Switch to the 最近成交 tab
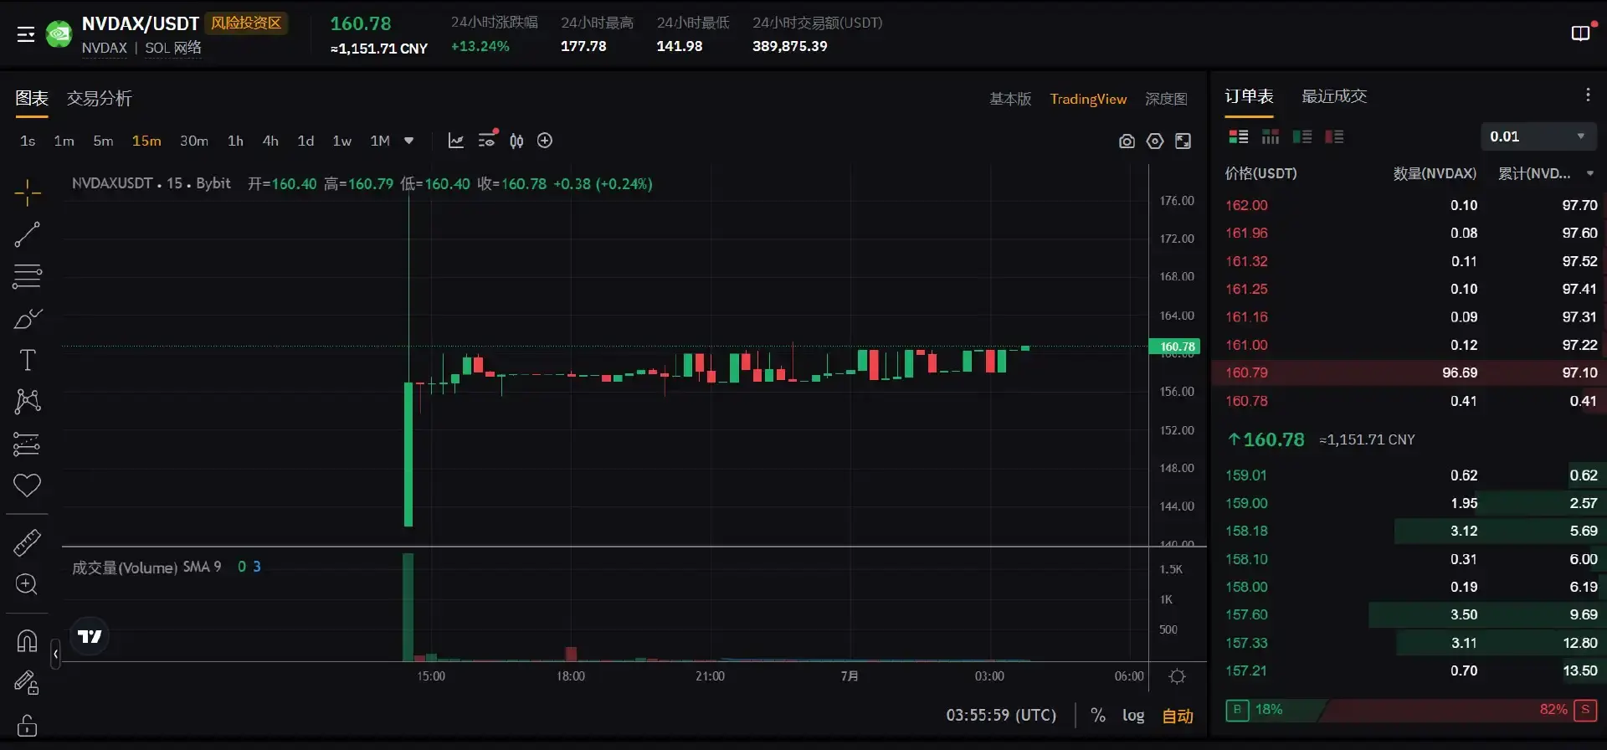1607x750 pixels. pos(1333,96)
